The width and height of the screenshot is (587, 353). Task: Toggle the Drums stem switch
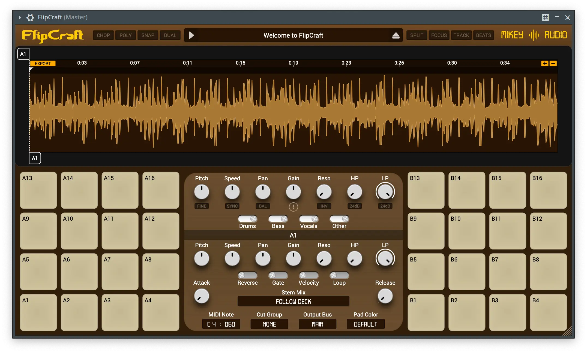tap(247, 219)
